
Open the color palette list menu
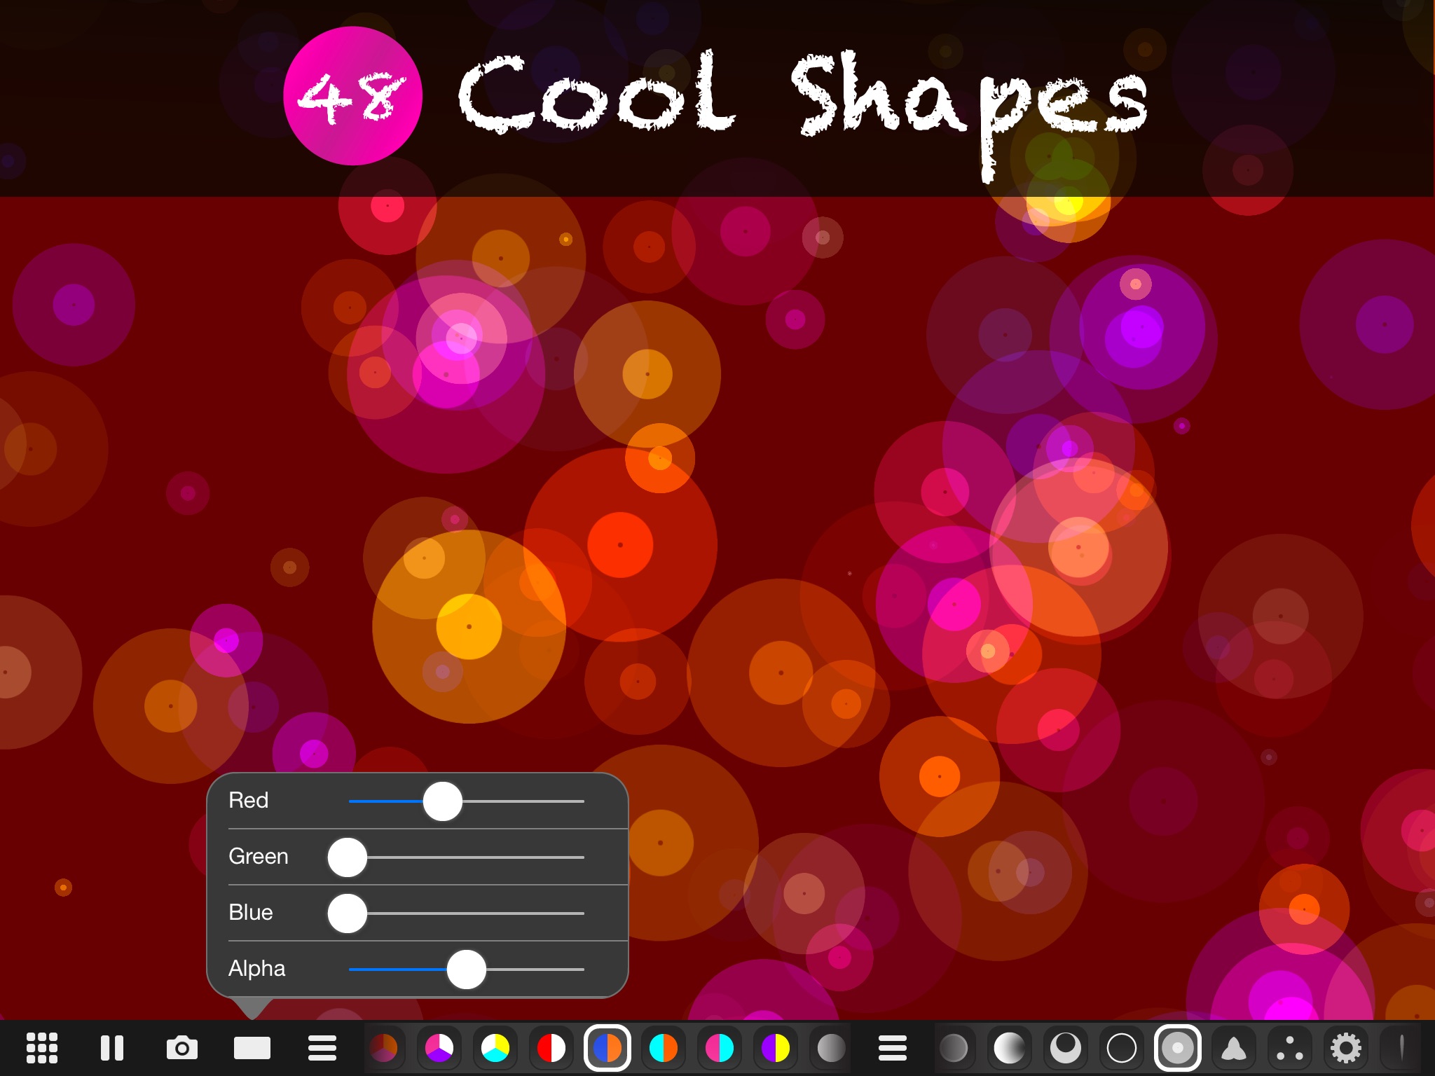click(322, 1048)
